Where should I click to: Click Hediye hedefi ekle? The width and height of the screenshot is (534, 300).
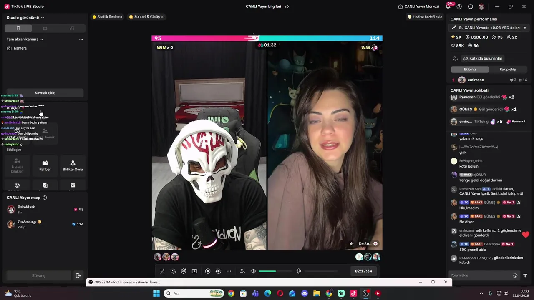click(x=425, y=17)
